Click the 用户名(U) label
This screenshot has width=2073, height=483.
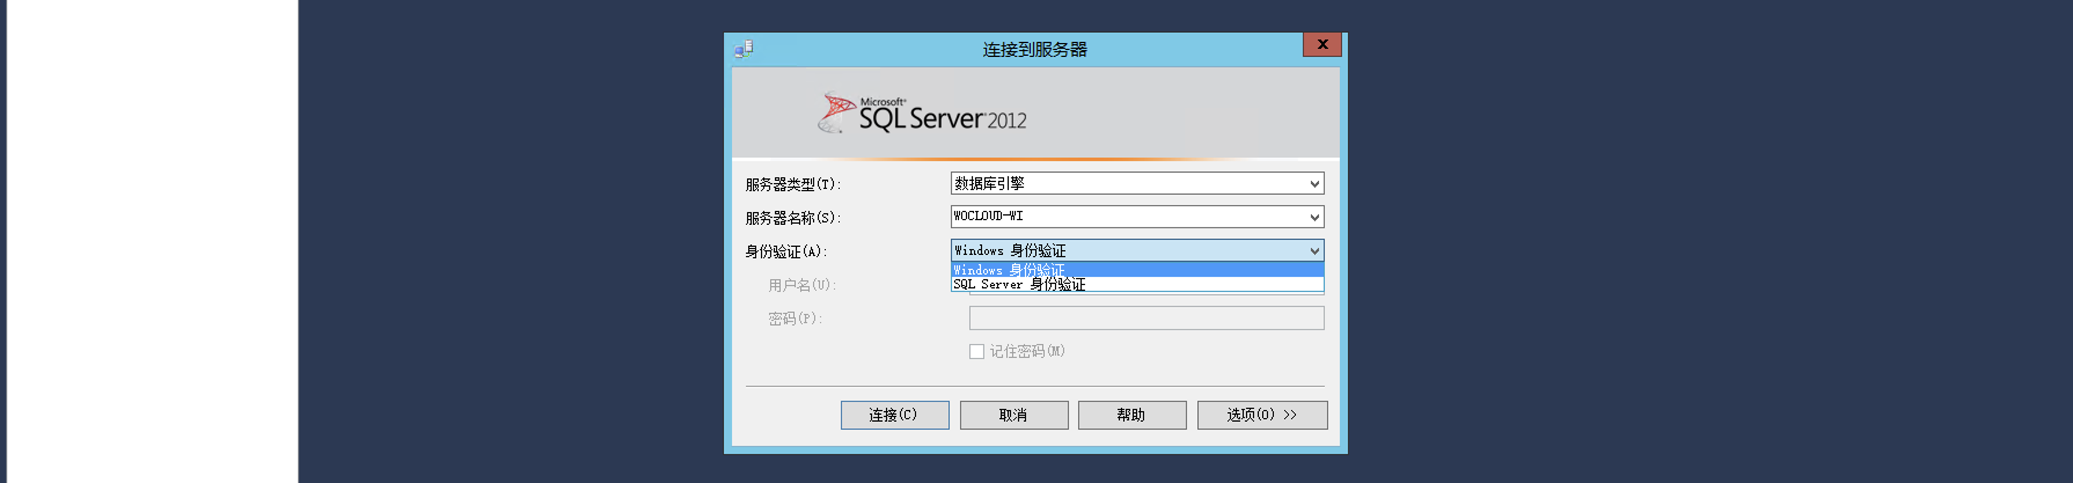pos(801,286)
